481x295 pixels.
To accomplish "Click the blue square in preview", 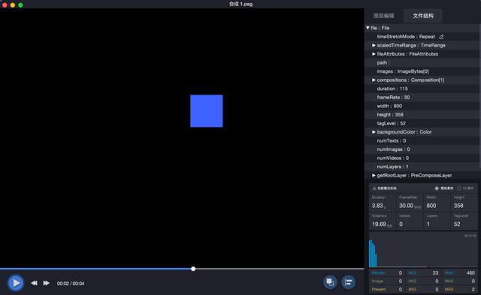I will tap(207, 111).
